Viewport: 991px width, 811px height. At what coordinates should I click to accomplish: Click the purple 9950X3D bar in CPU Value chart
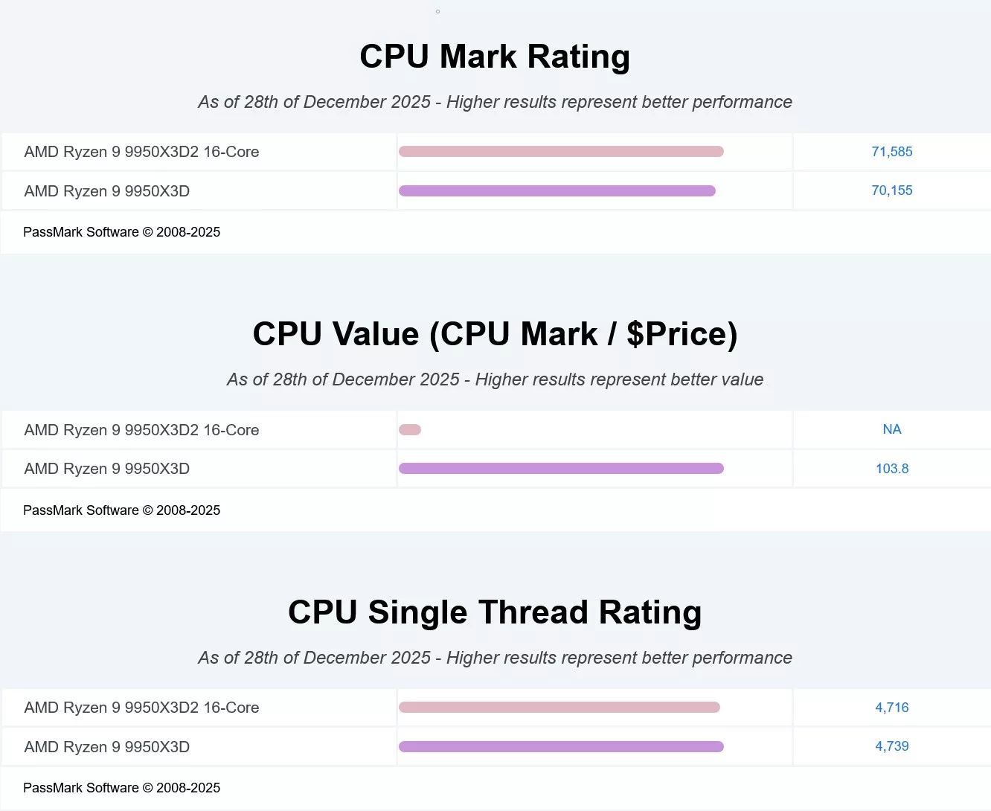coord(561,469)
